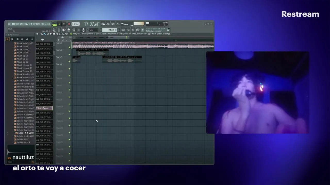Open the ADD menu

[x=18, y=24]
